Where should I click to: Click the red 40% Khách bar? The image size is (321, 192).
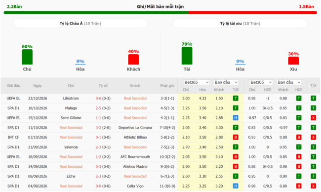pos(133,60)
